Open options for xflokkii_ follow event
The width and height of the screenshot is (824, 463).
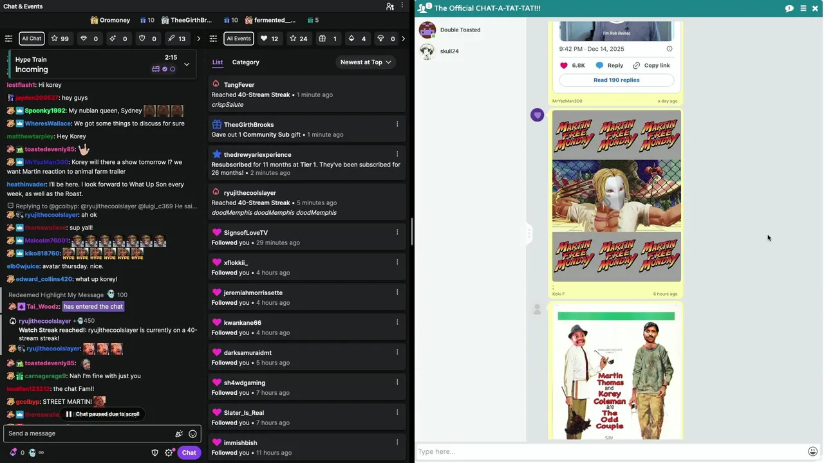[397, 262]
